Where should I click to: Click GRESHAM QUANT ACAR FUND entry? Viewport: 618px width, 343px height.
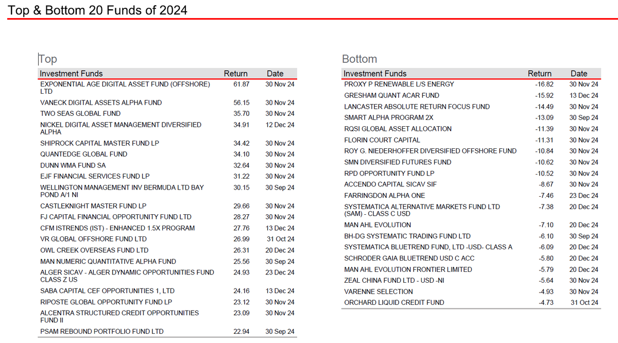click(x=391, y=95)
